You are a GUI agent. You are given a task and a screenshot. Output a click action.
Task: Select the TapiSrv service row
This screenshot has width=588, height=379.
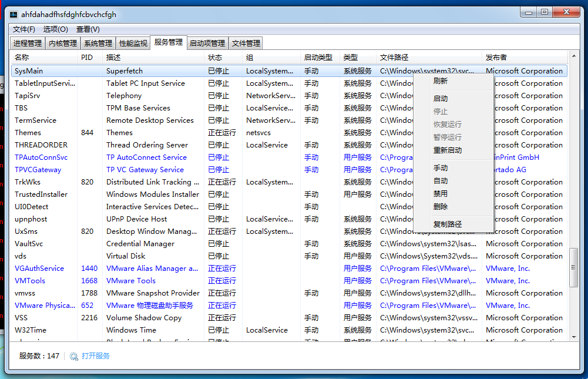point(289,96)
